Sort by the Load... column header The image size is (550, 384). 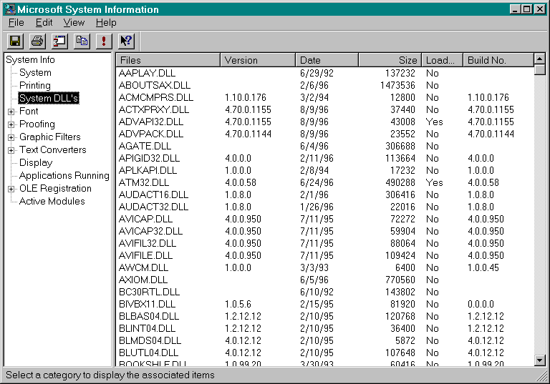tap(443, 60)
